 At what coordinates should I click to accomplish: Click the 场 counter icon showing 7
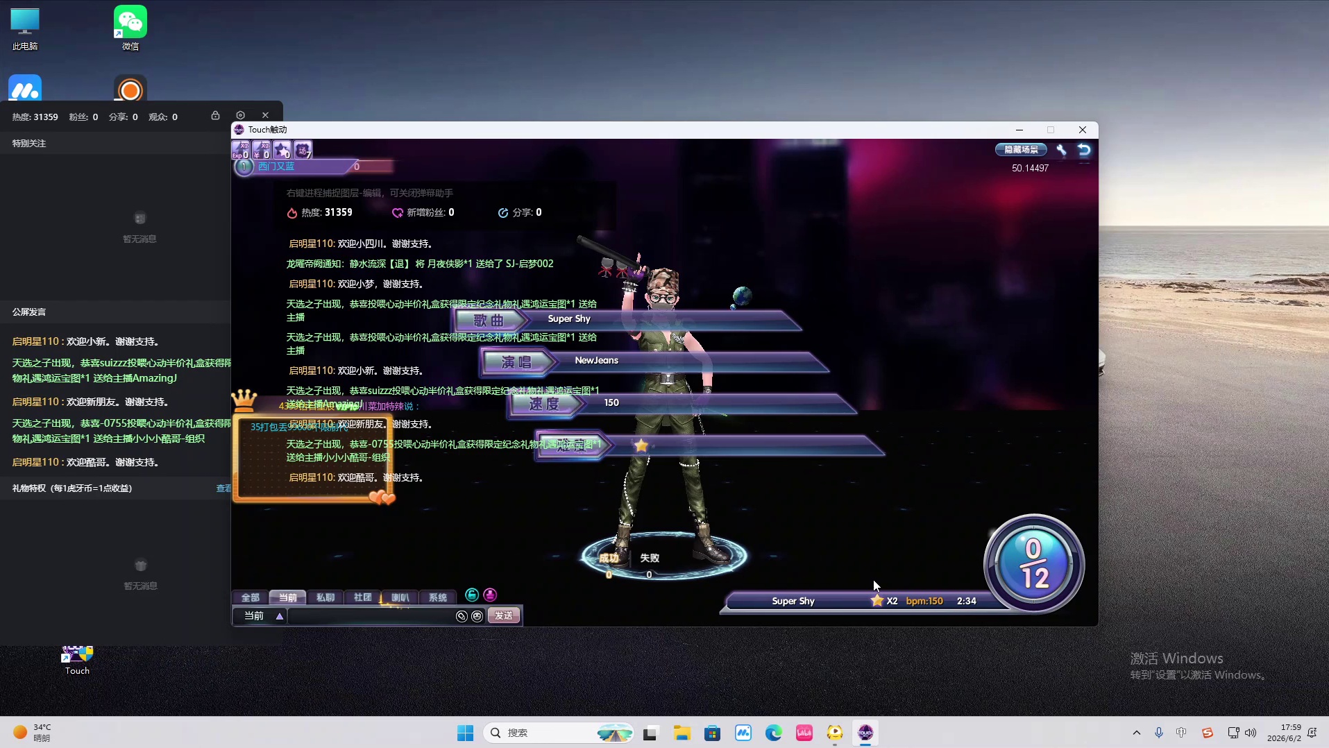click(303, 149)
